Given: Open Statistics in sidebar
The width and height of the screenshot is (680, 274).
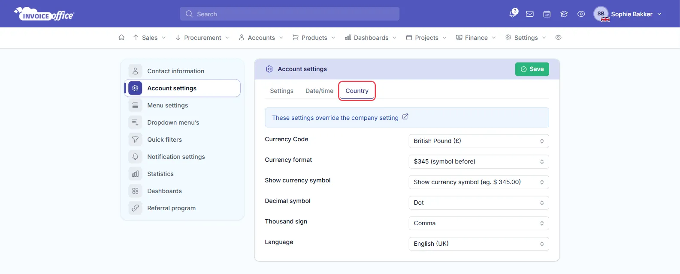Looking at the screenshot, I should [182, 174].
